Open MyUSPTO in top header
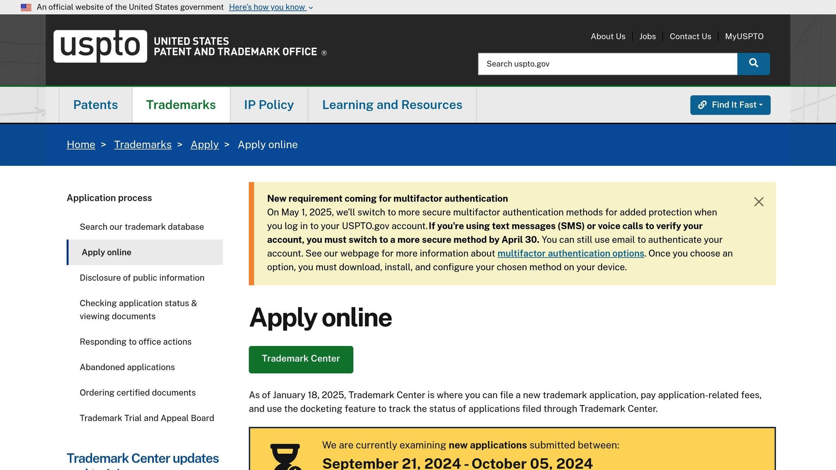This screenshot has width=836, height=470. [x=744, y=36]
